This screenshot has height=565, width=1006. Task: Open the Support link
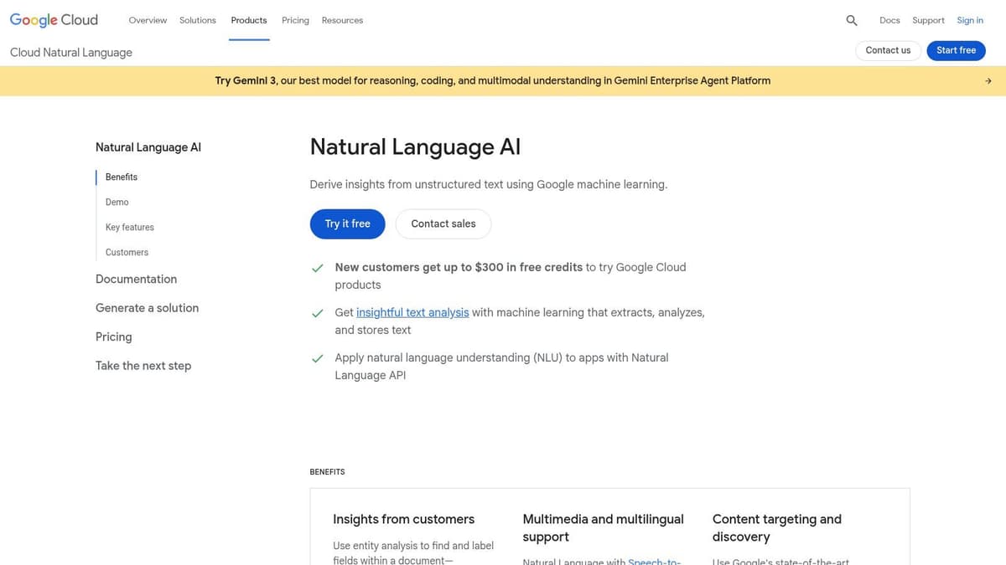[928, 20]
